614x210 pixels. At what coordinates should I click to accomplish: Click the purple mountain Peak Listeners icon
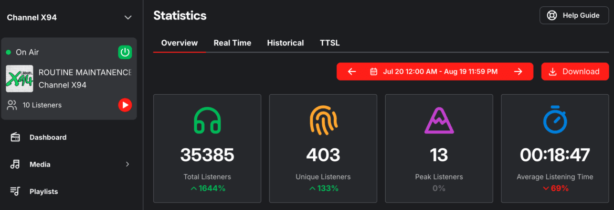[x=439, y=121]
